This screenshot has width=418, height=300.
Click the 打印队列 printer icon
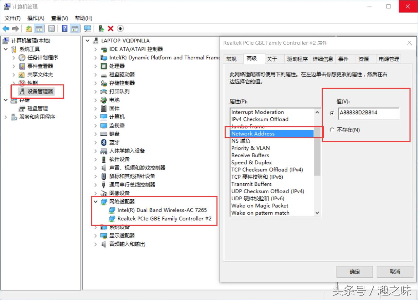tap(104, 92)
